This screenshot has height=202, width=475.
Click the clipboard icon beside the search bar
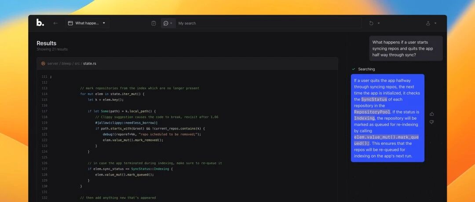pos(153,23)
